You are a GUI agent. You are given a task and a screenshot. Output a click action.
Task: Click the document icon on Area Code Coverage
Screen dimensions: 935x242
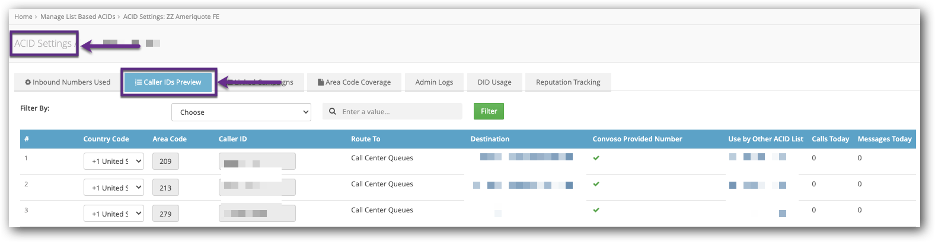321,82
